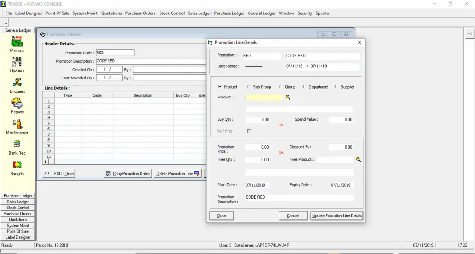
Task: Click the General Ledger sidebar header tab
Action: pos(18,30)
